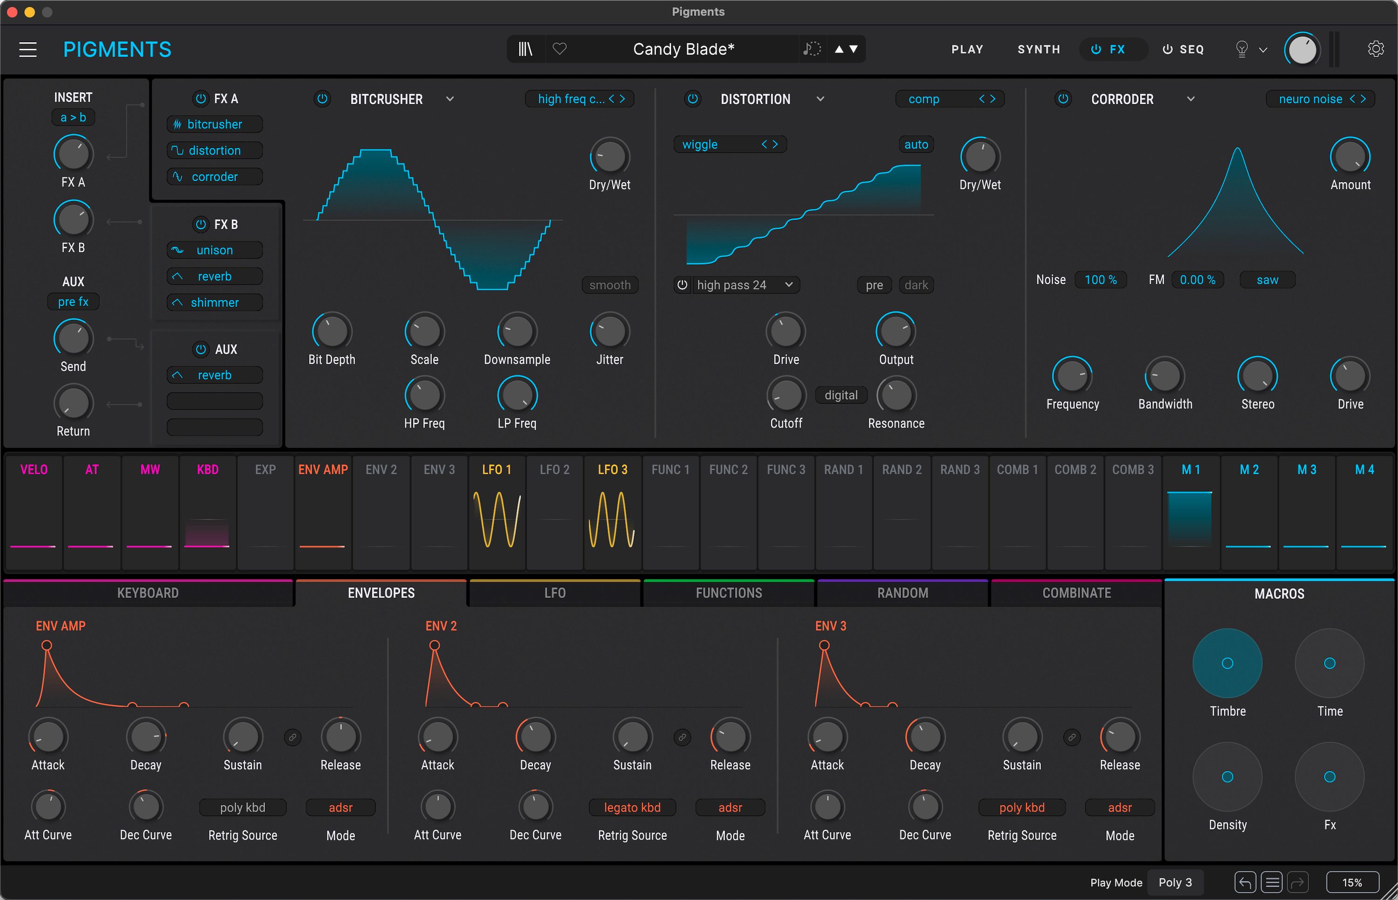Click ENV AMP adsr mode button
Viewport: 1398px width, 900px height.
click(341, 808)
